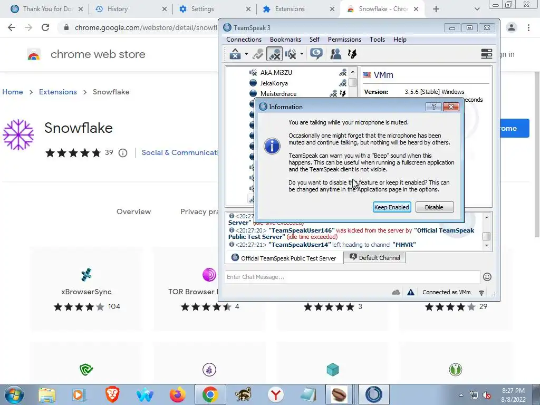Click the muted volume icon in system tray
Image resolution: width=540 pixels, height=405 pixels.
pos(487,395)
